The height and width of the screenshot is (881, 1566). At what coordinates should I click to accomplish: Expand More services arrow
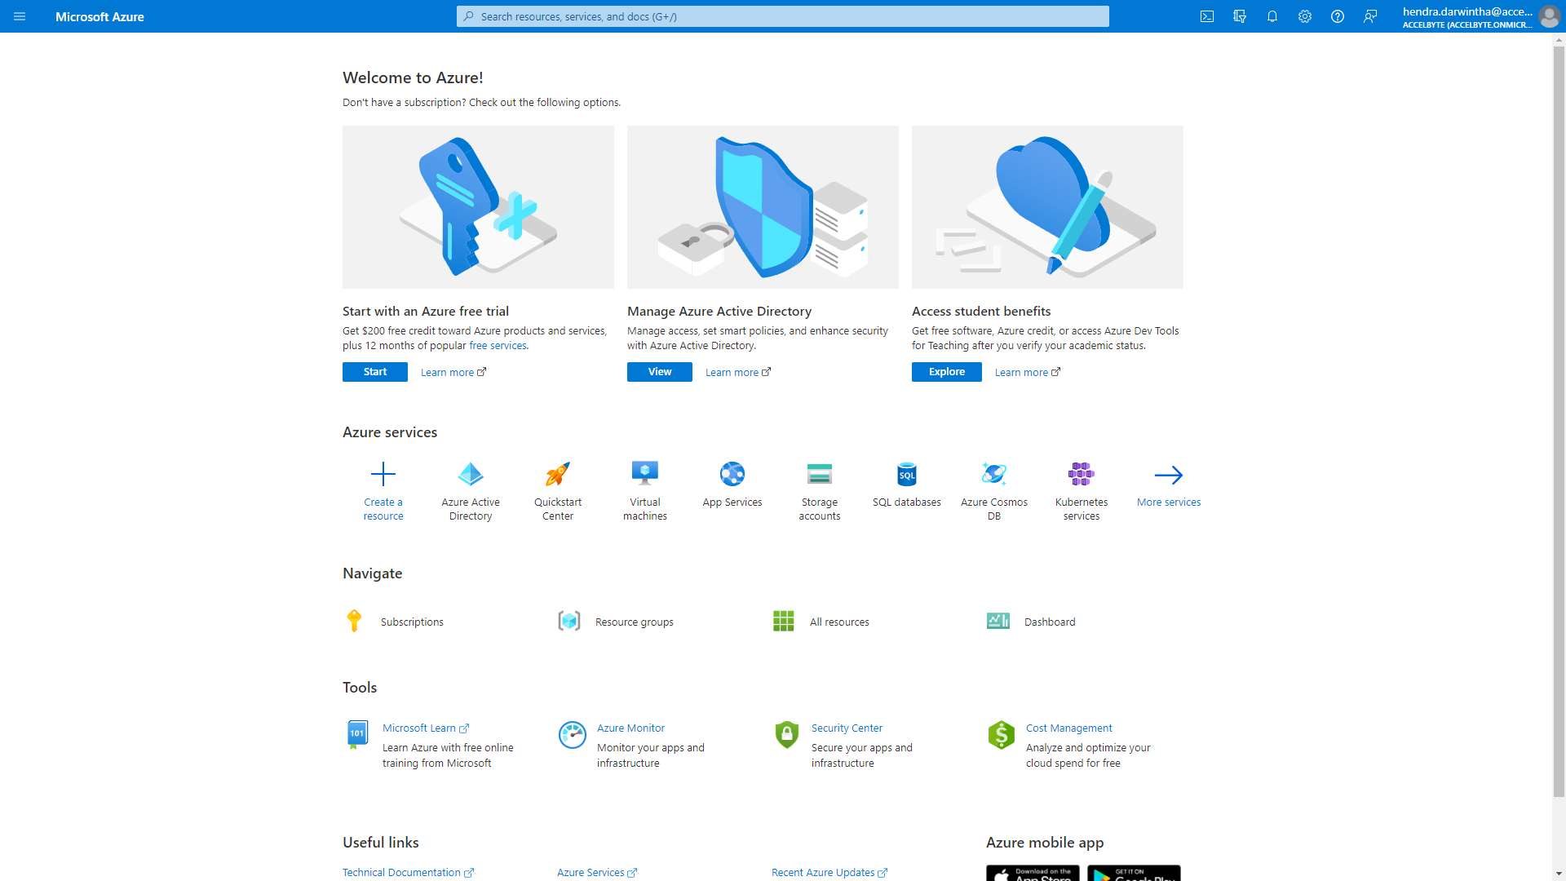[1168, 475]
